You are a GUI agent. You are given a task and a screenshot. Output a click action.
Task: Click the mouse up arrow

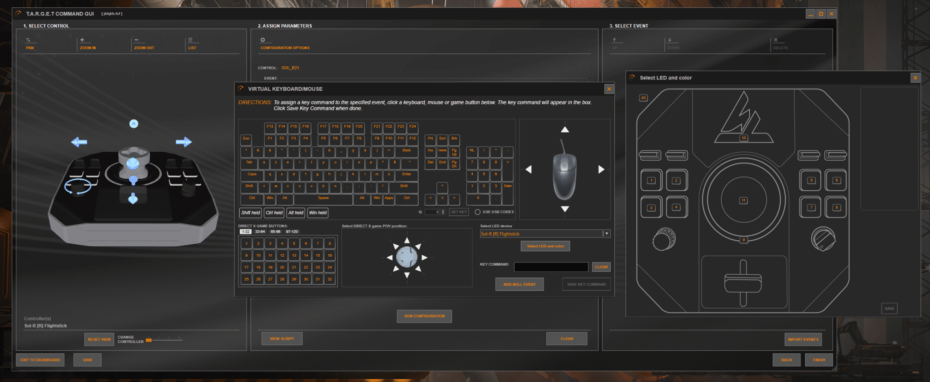pyautogui.click(x=565, y=130)
